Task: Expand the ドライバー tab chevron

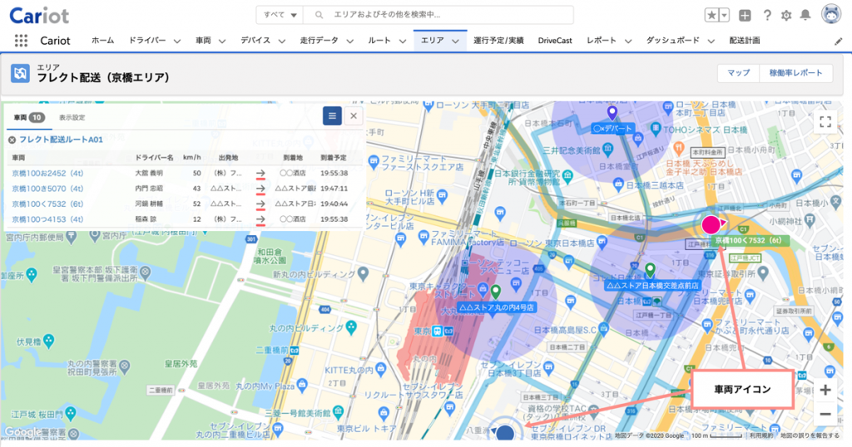Action: point(177,42)
